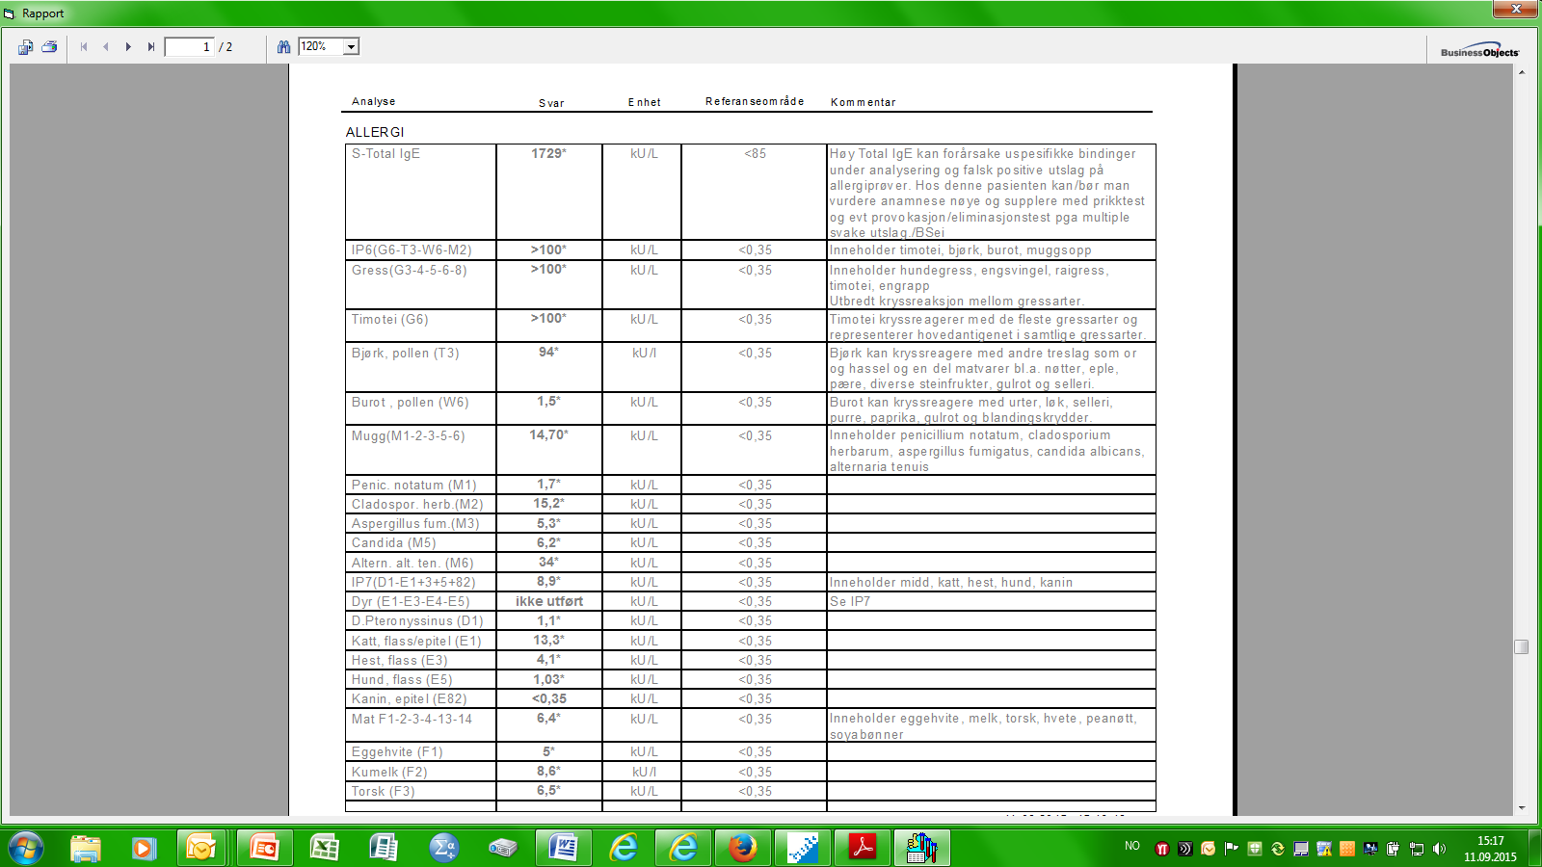Open Windows Explorer from taskbar
The height and width of the screenshot is (867, 1542).
[x=86, y=848]
